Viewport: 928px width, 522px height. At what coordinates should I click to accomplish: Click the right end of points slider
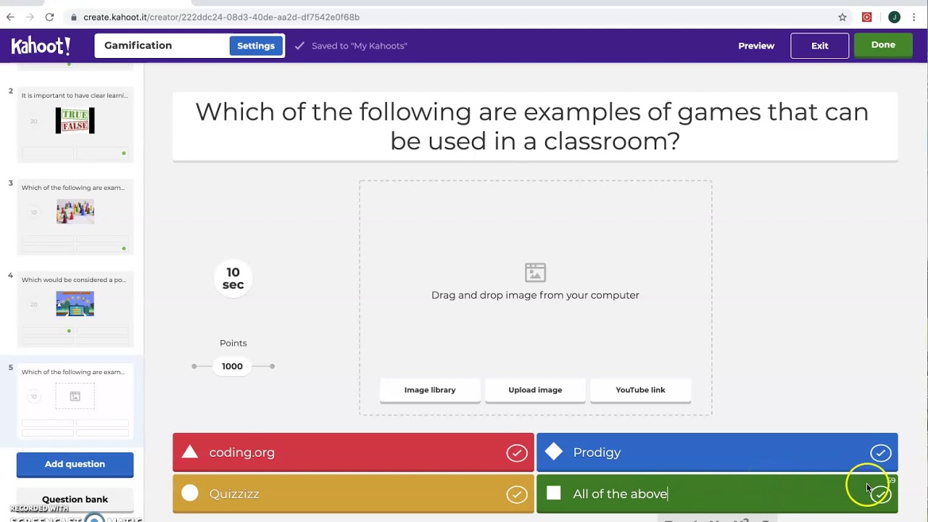point(272,366)
